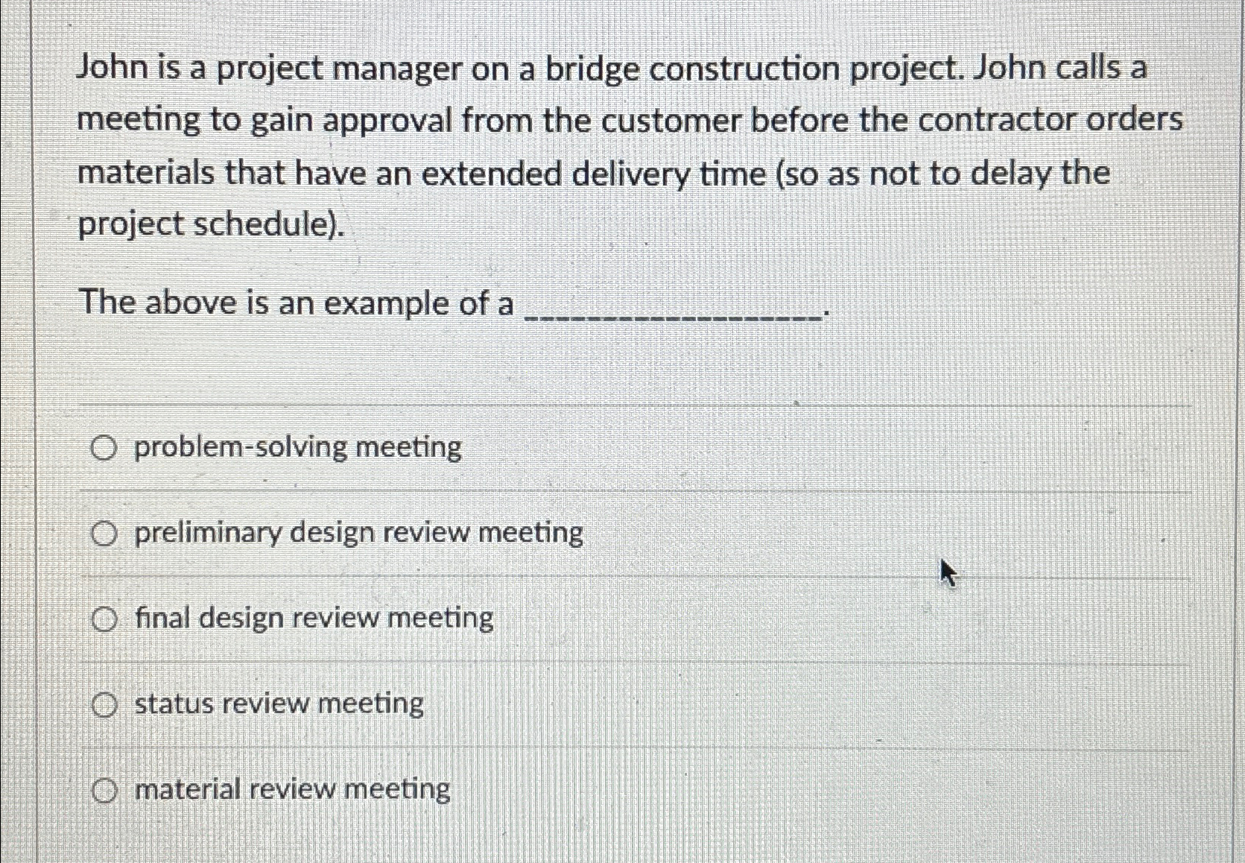Select the final design review meeting option
The image size is (1245, 863).
105,619
